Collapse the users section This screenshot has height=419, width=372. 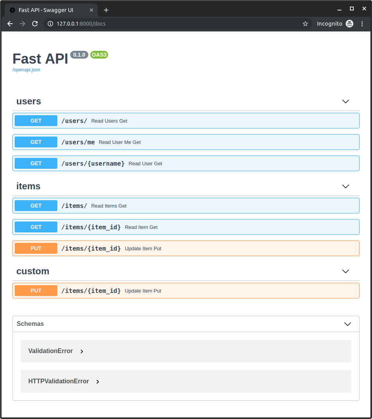pos(346,102)
